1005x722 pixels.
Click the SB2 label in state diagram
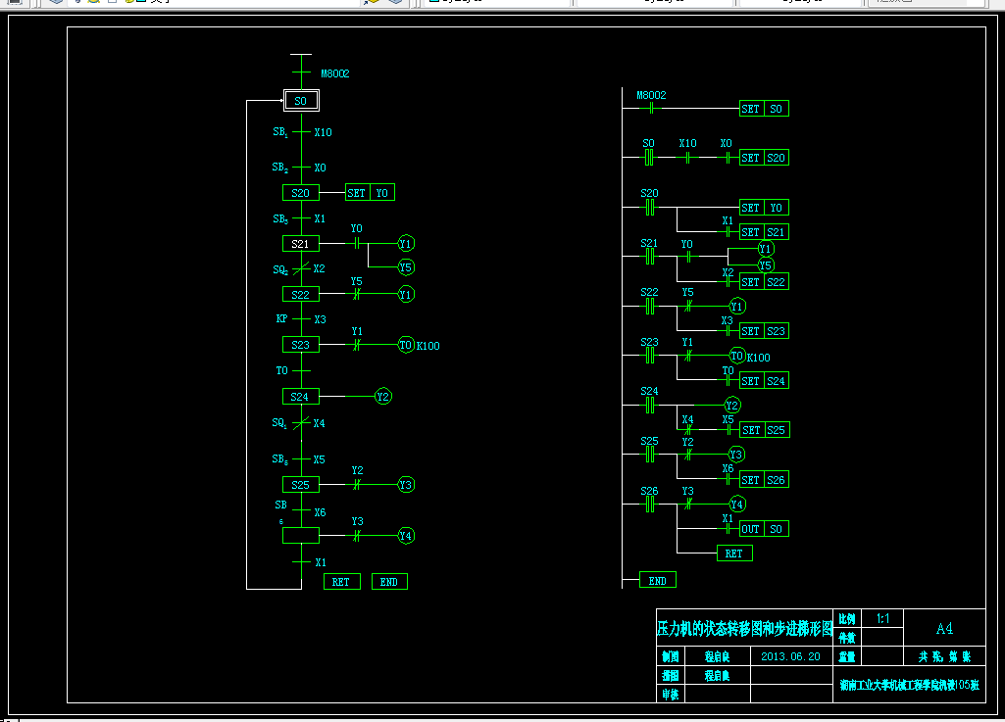(x=280, y=168)
